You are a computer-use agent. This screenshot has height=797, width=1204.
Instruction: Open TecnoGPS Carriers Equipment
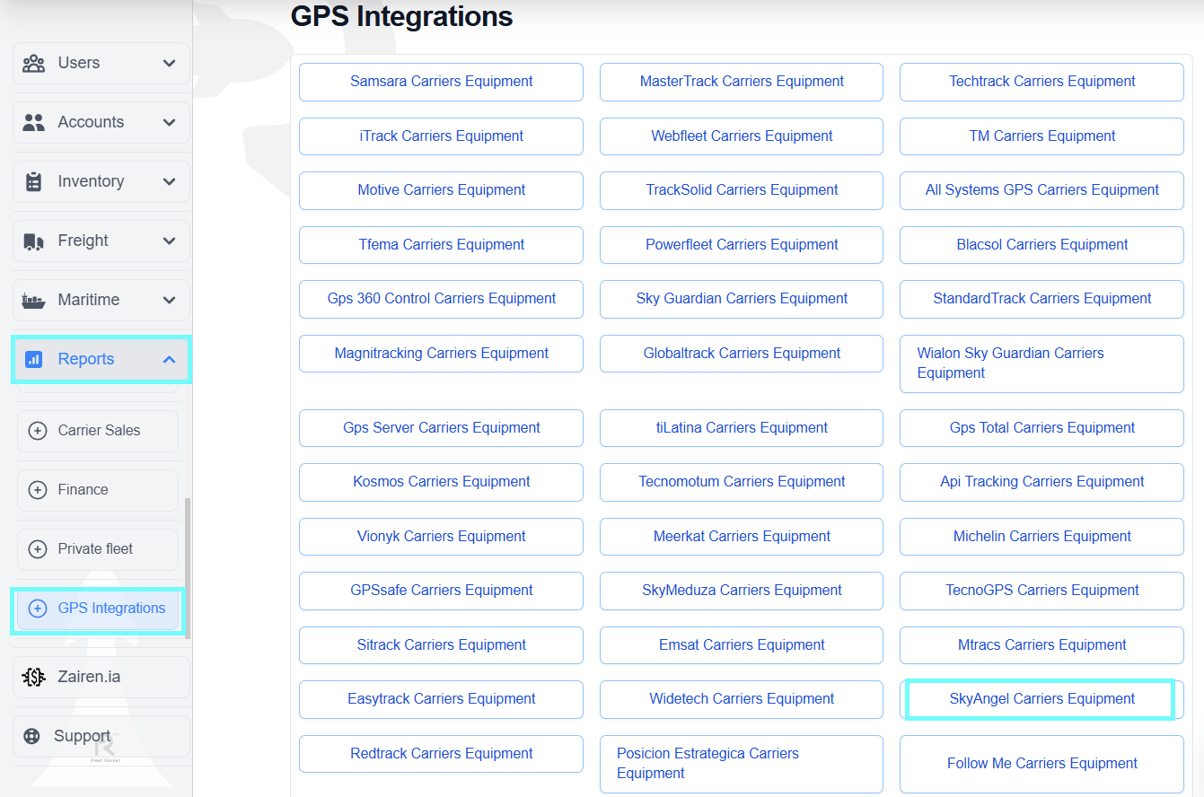pyautogui.click(x=1041, y=591)
